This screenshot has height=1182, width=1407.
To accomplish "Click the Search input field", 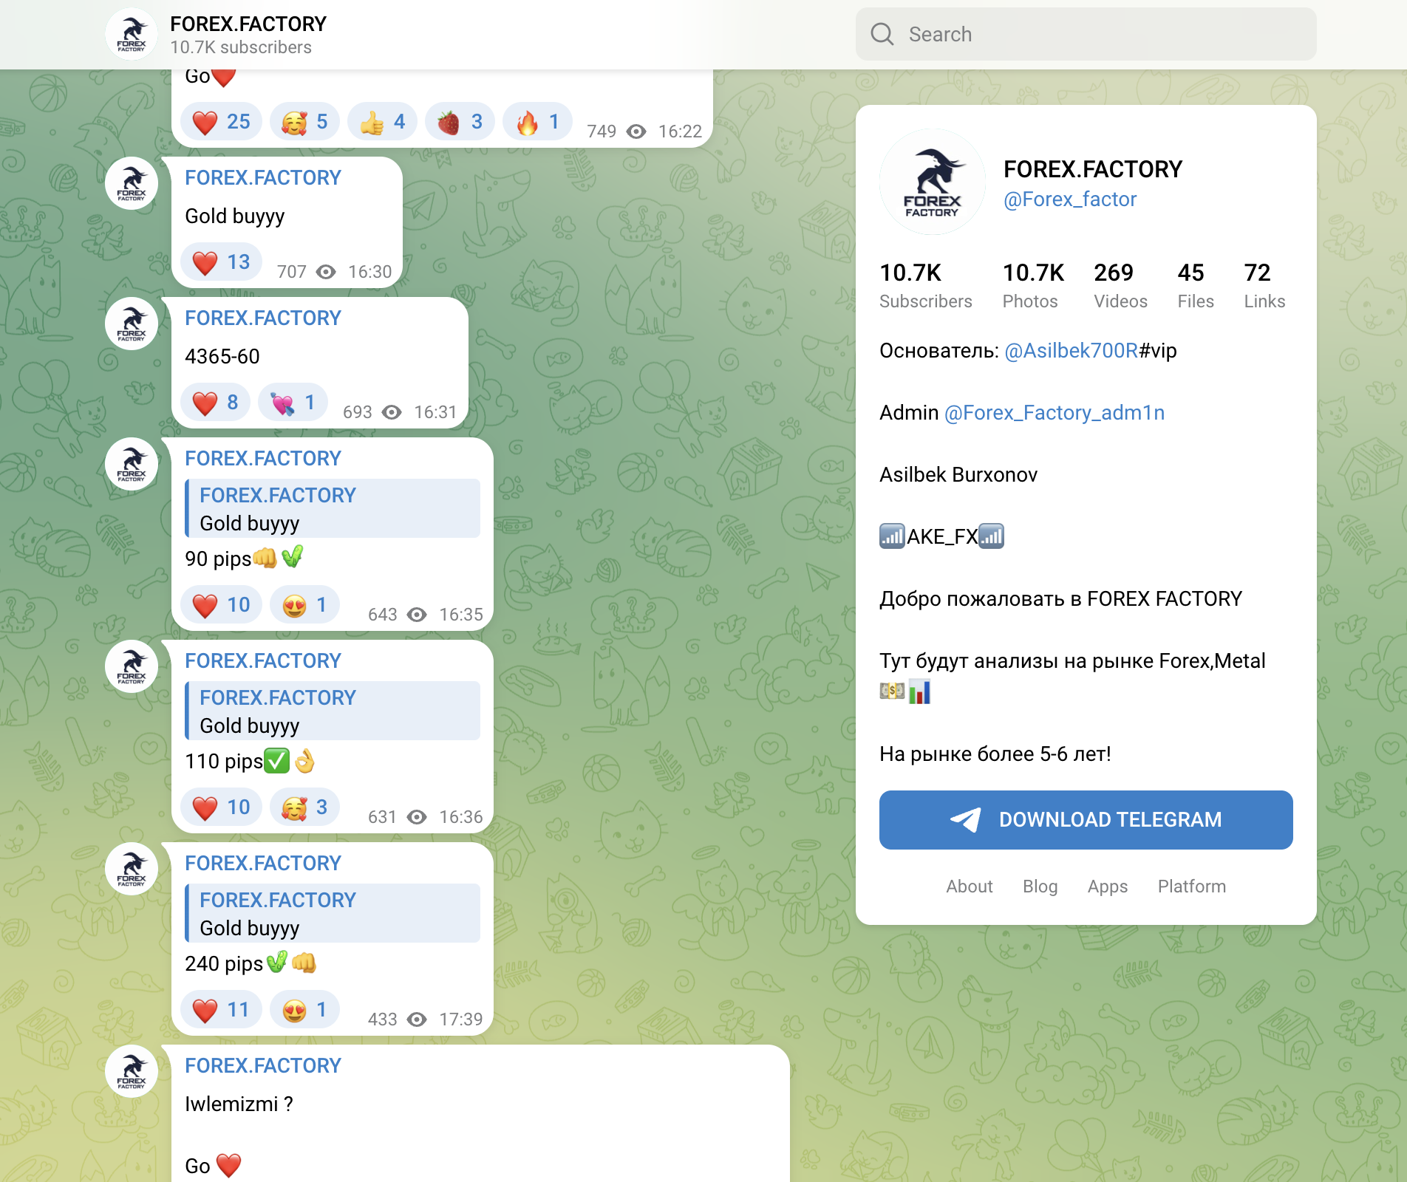I will point(1086,34).
